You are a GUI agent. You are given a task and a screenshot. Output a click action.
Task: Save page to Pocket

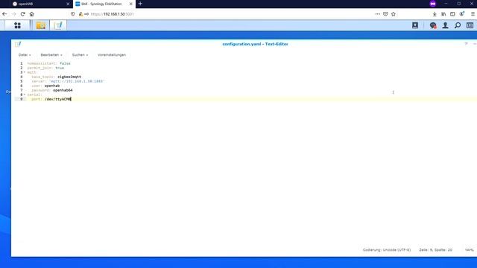click(385, 14)
